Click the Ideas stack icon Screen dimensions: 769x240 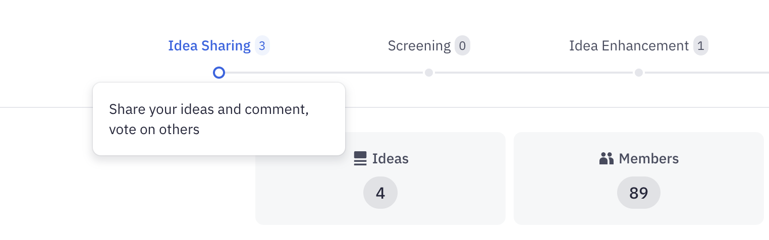pos(360,159)
